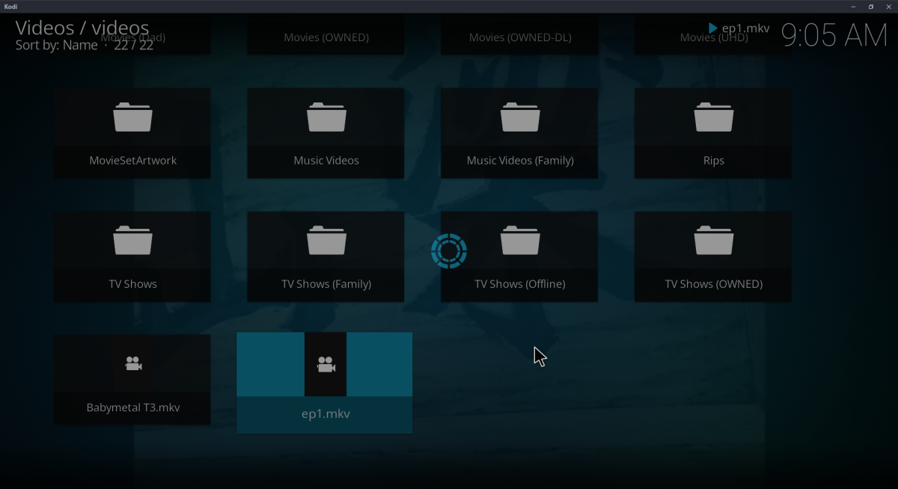The height and width of the screenshot is (489, 898).
Task: Open the TV Shows (OWNED) folder icon
Action: click(x=714, y=241)
